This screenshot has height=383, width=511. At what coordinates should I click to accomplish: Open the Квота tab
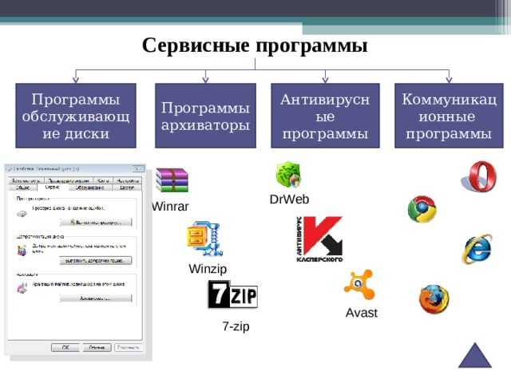pos(103,180)
